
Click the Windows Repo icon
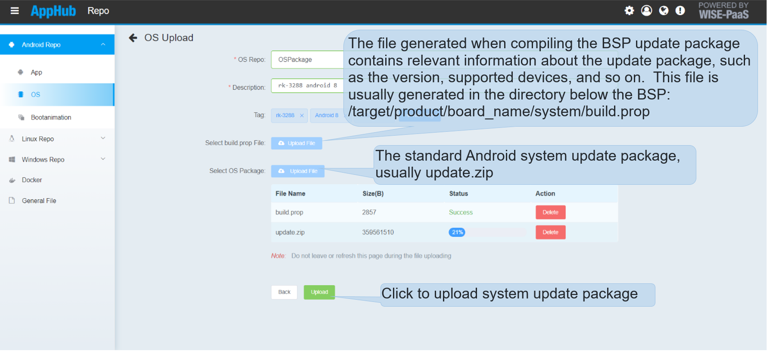coord(12,159)
